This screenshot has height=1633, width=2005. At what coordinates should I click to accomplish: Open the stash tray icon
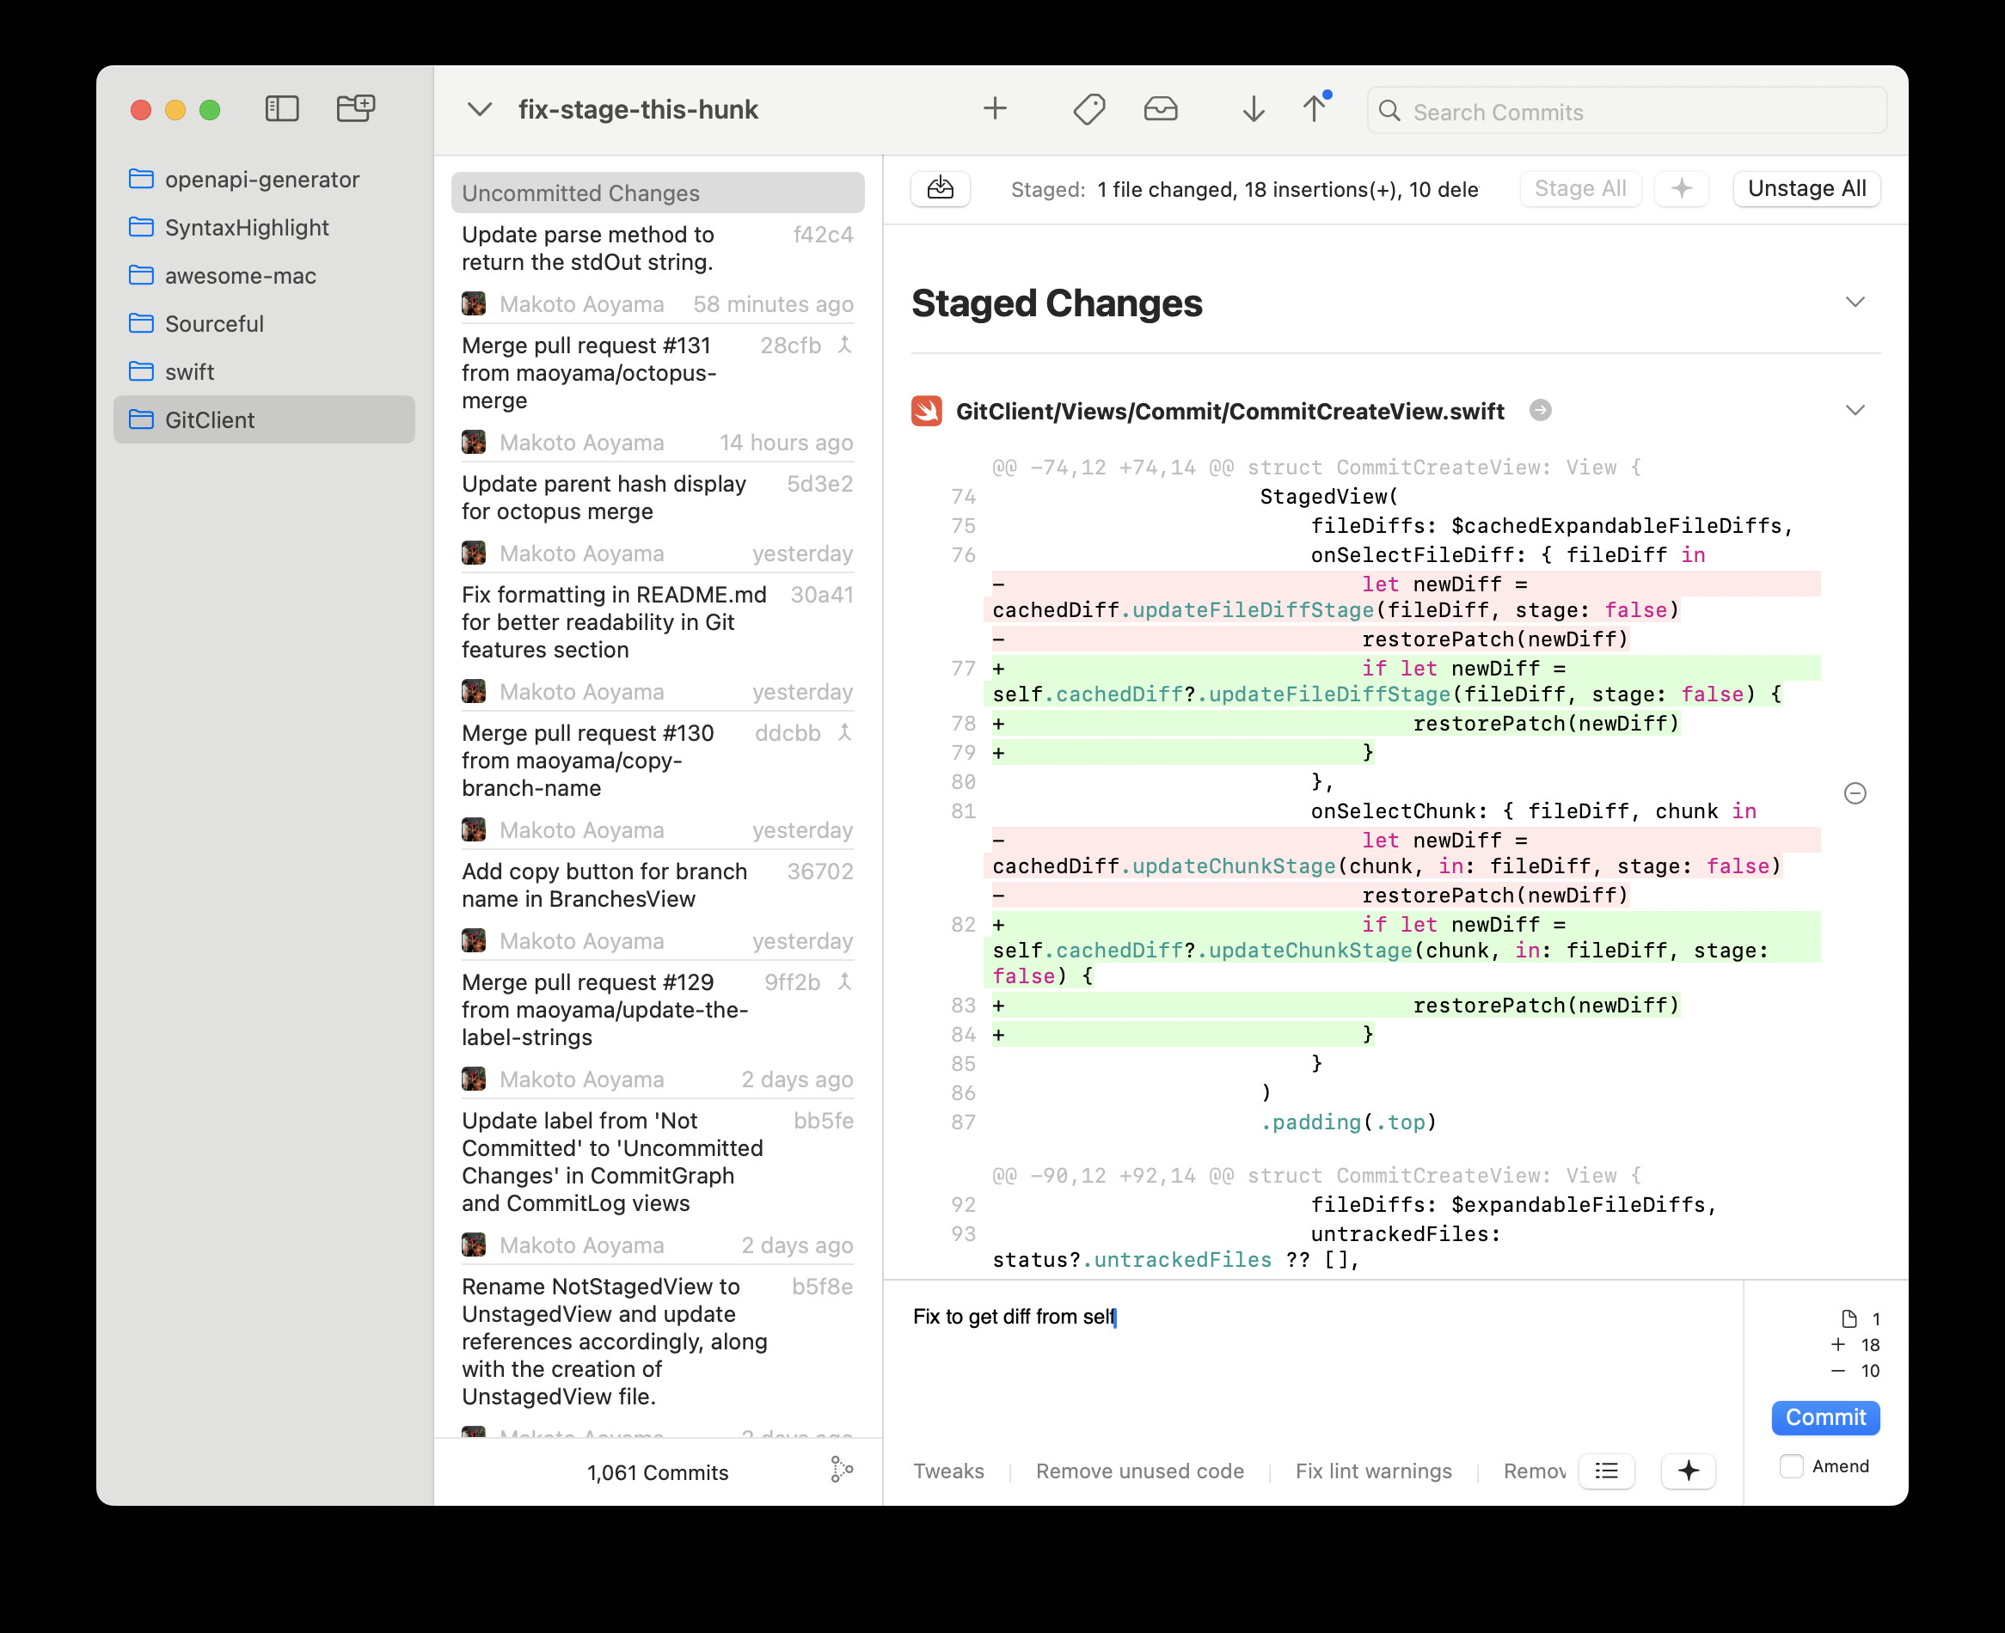(1160, 110)
